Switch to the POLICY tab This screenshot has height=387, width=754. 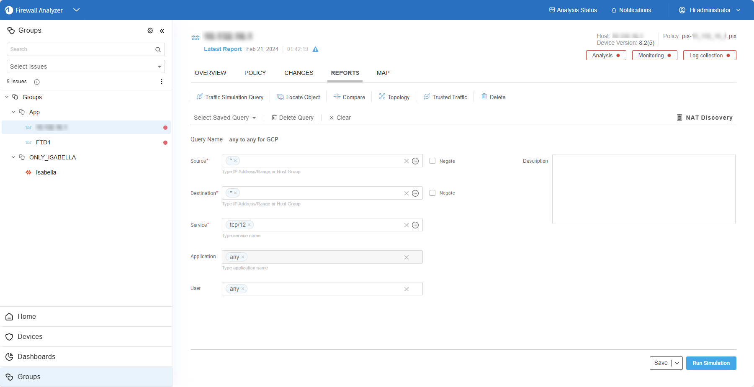[x=255, y=73]
